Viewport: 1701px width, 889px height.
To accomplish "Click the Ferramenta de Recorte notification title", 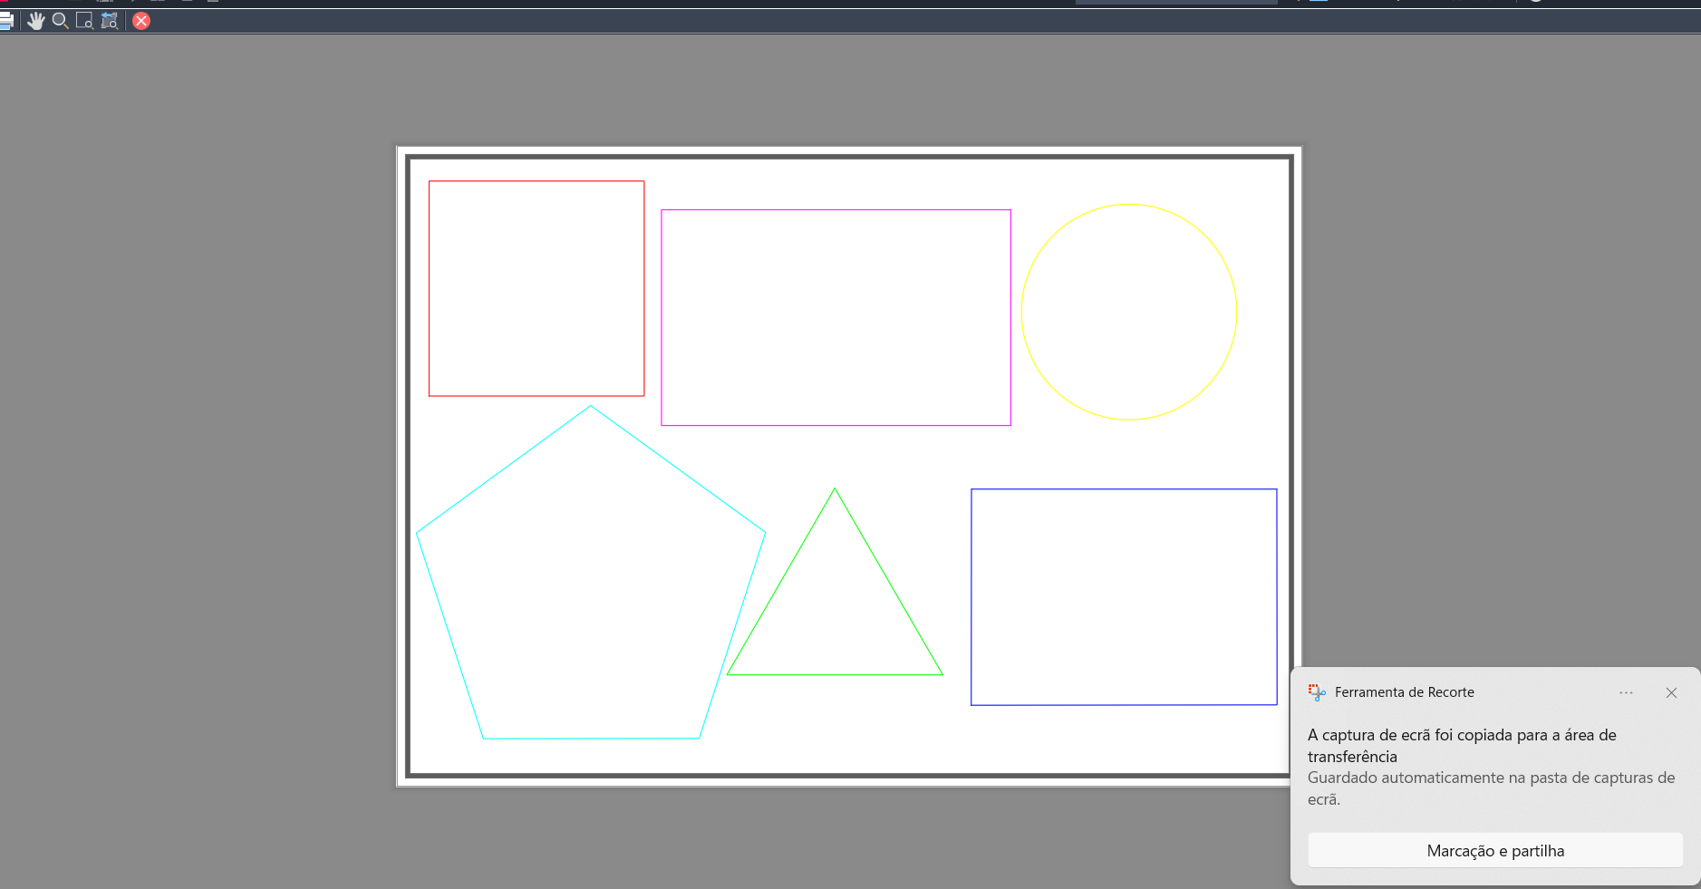I will tap(1405, 692).
